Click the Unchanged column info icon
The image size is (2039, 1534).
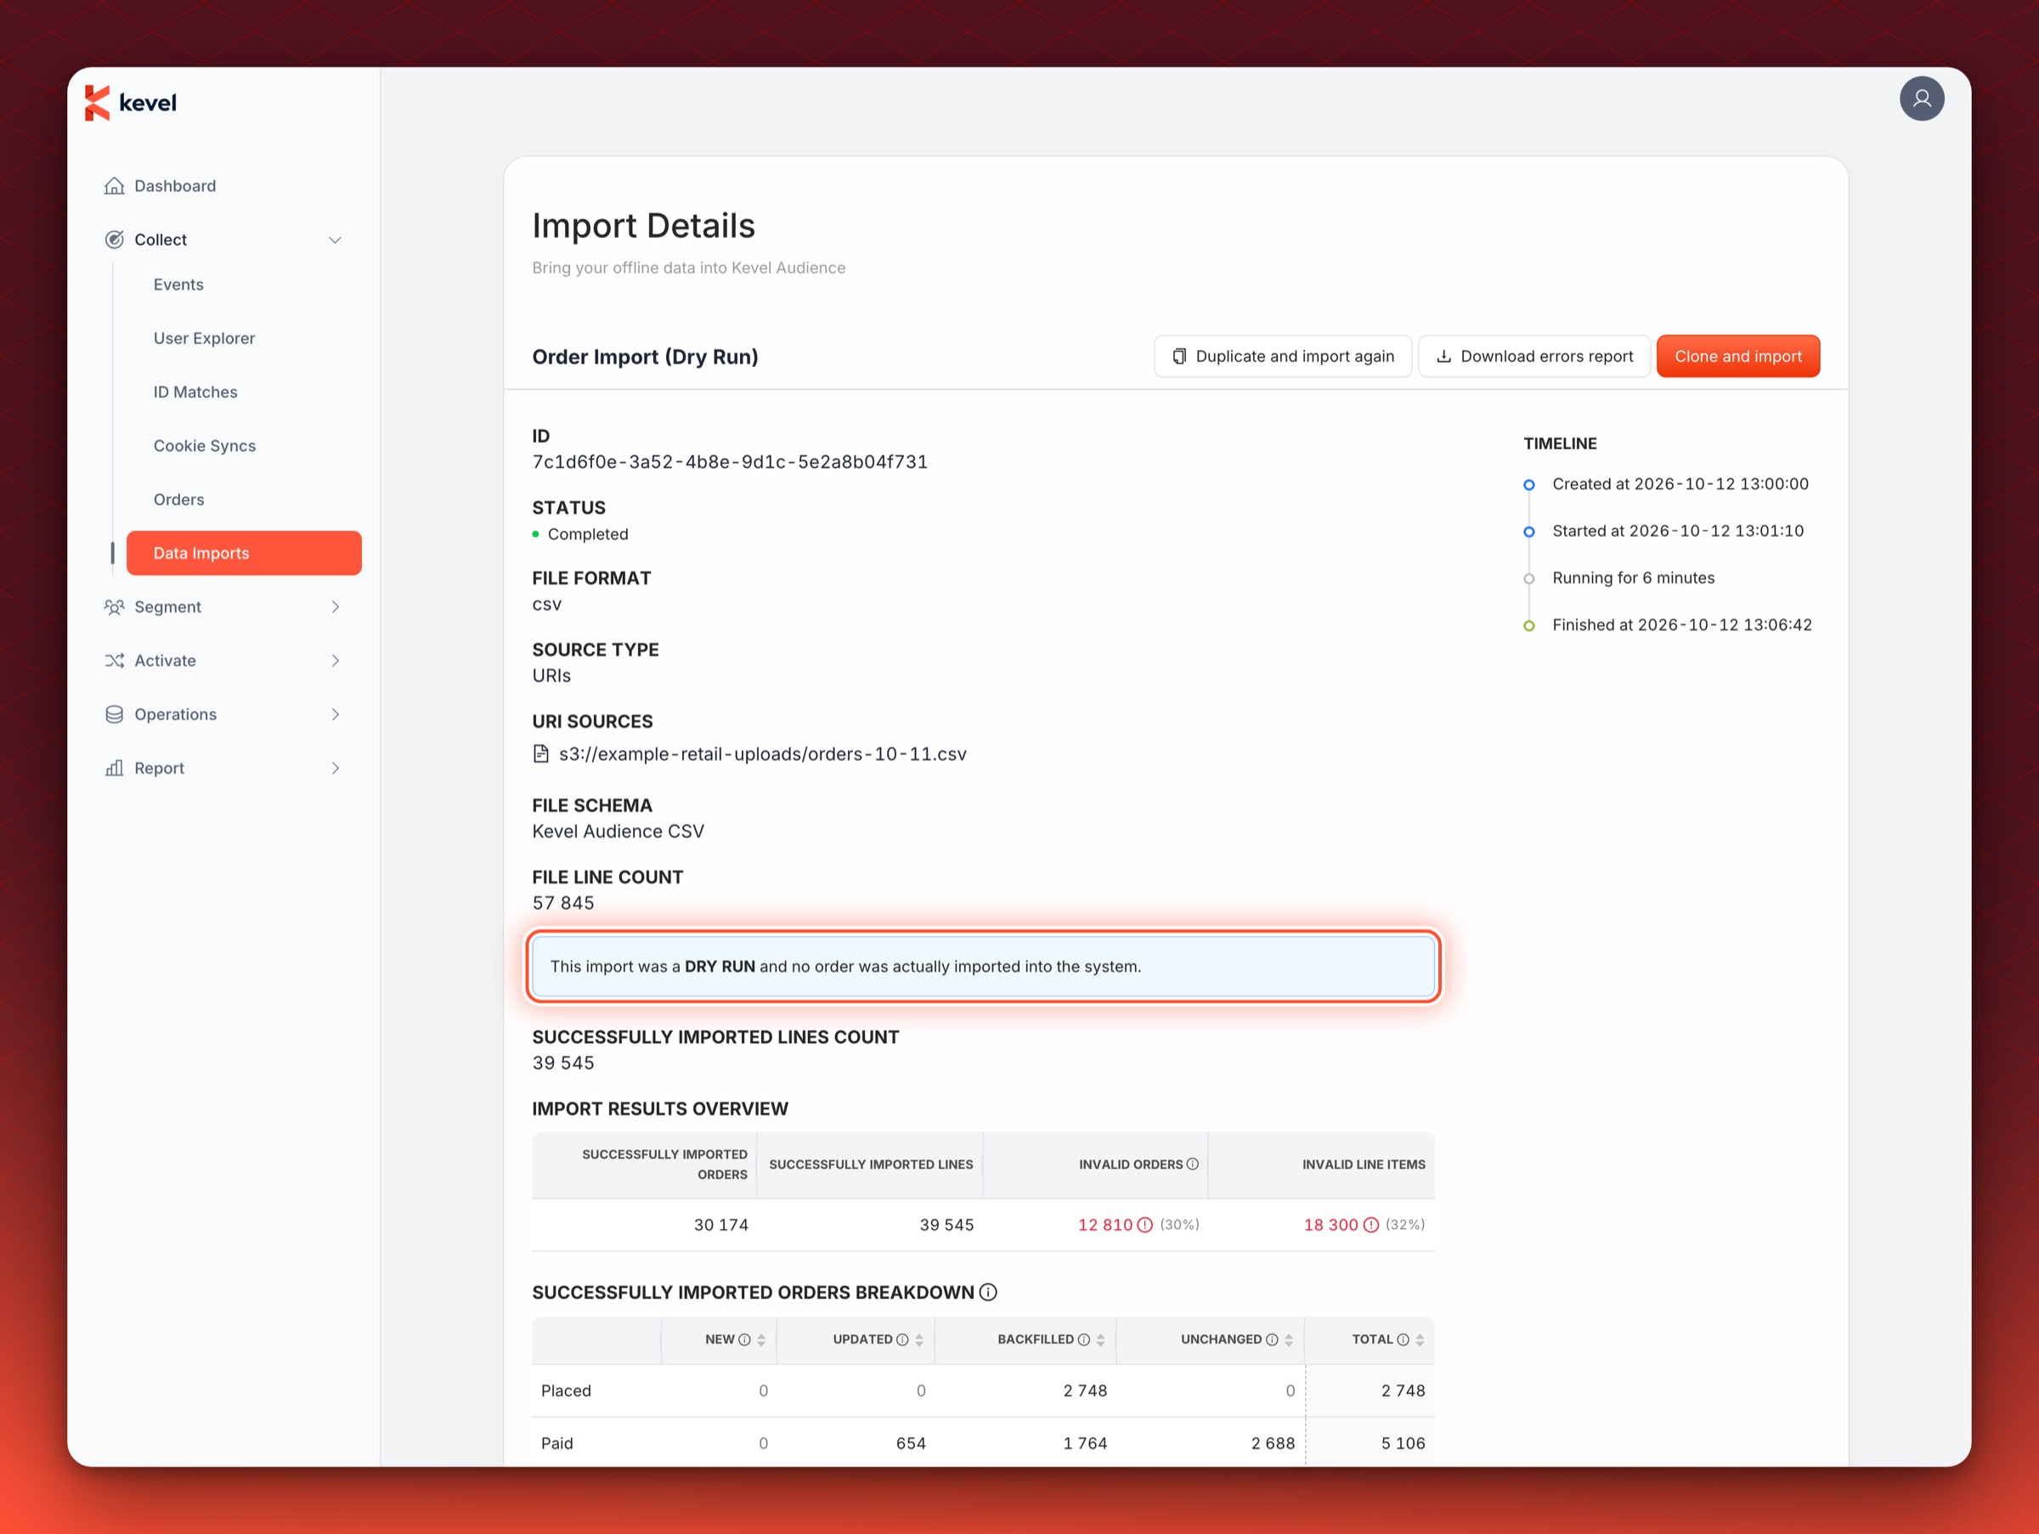pyautogui.click(x=1272, y=1339)
